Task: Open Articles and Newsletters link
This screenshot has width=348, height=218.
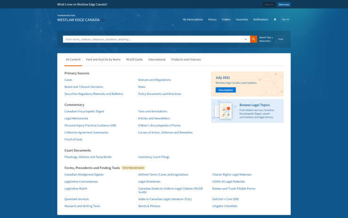Action: click(154, 118)
